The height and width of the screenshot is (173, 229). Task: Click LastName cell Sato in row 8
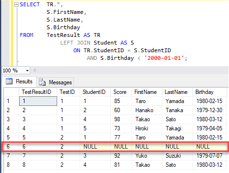pyautogui.click(x=177, y=165)
